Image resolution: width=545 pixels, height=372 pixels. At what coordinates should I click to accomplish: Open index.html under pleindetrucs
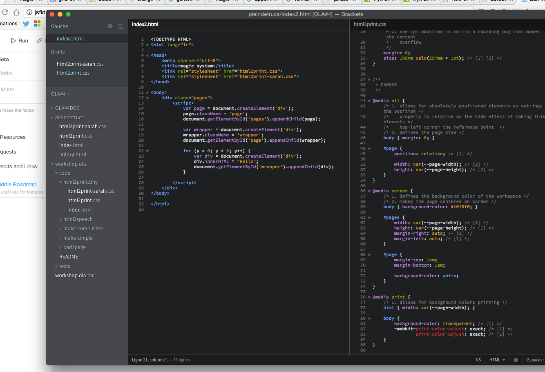click(71, 145)
